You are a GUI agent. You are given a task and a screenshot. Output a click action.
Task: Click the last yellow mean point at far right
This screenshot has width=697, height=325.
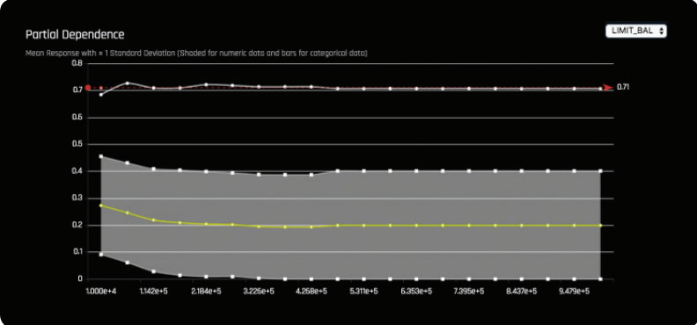coord(600,225)
